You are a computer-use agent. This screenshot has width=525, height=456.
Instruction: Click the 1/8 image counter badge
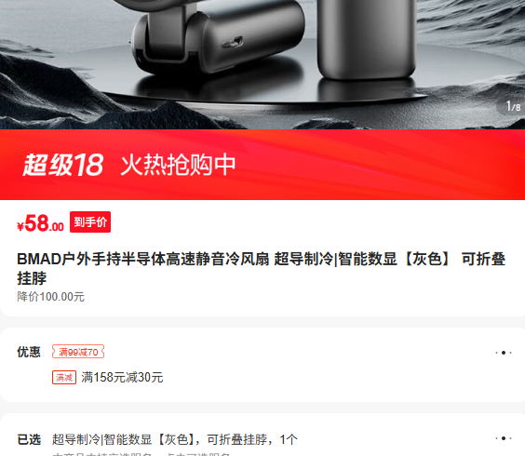tap(513, 106)
